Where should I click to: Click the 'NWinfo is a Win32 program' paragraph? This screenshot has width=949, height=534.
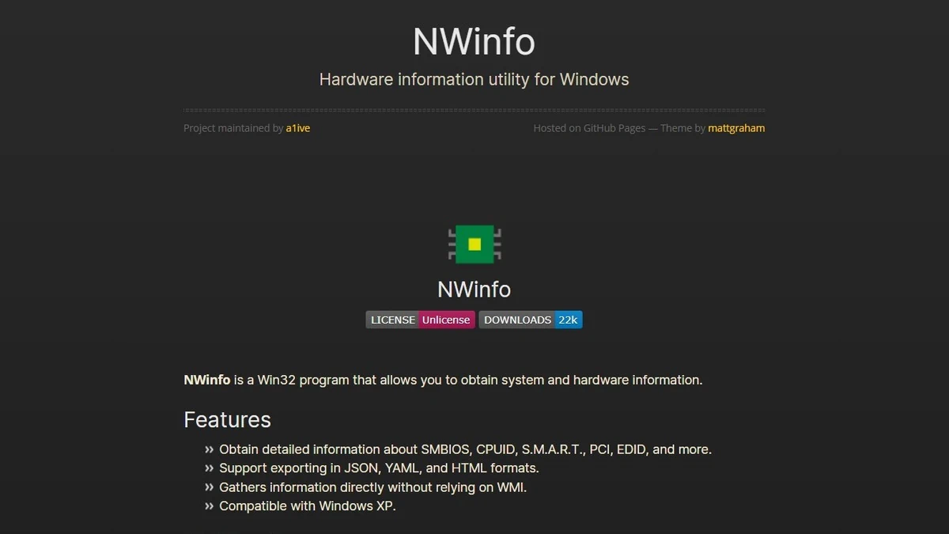443,380
